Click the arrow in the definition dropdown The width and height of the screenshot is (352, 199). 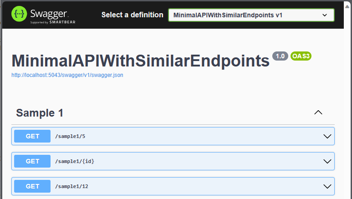click(325, 15)
